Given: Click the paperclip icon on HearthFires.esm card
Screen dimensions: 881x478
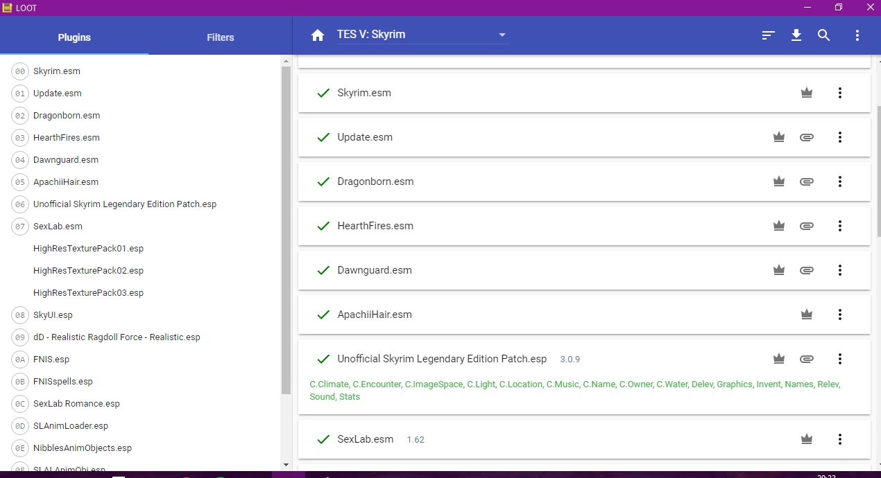Looking at the screenshot, I should click(806, 226).
